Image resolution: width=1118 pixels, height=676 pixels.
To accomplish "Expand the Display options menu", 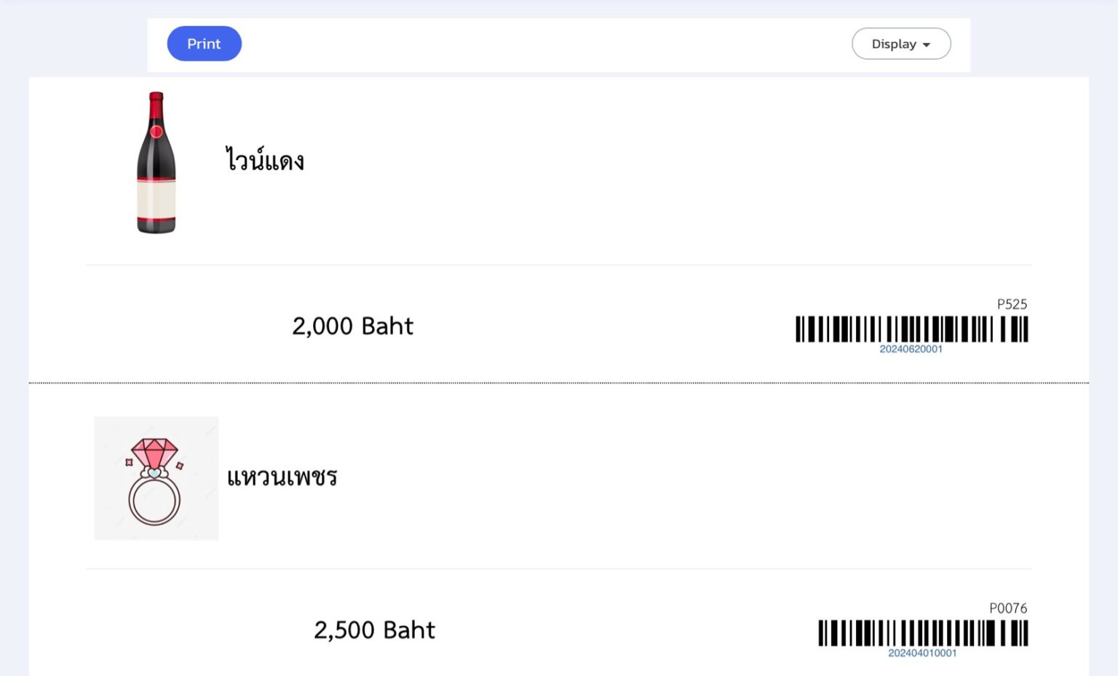I will 901,44.
